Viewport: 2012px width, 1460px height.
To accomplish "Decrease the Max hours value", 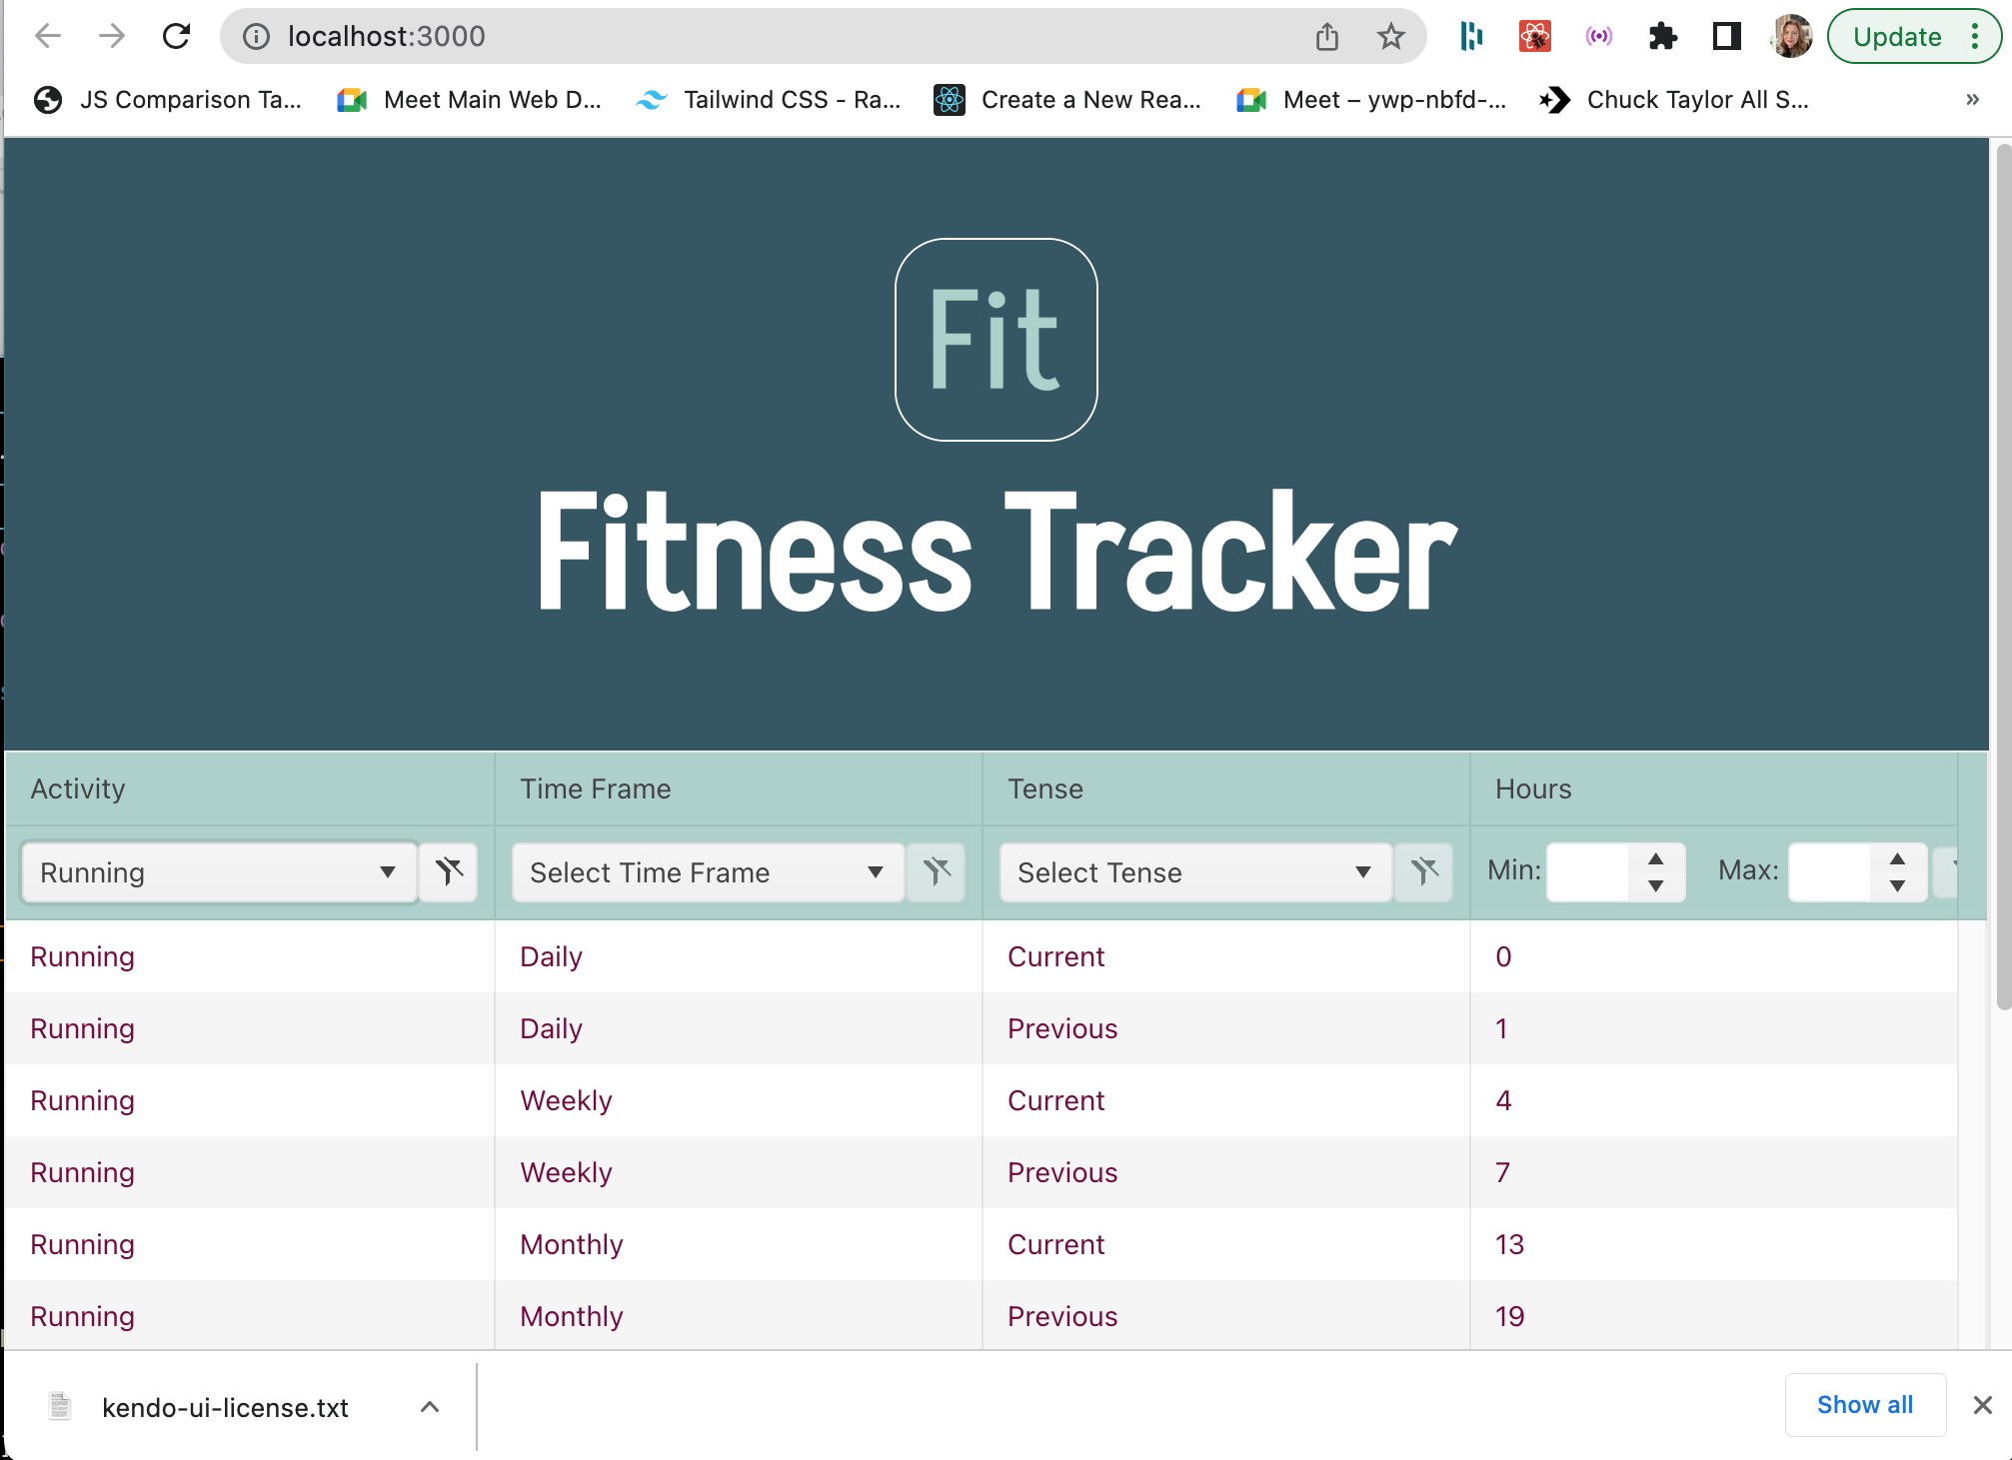I will tap(1897, 885).
